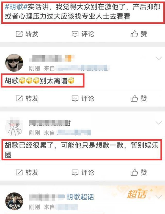Image resolution: width=165 pixels, height=214 pixels.
Task: Open the #胡歌# hashtag topic
Action: pyautogui.click(x=16, y=7)
